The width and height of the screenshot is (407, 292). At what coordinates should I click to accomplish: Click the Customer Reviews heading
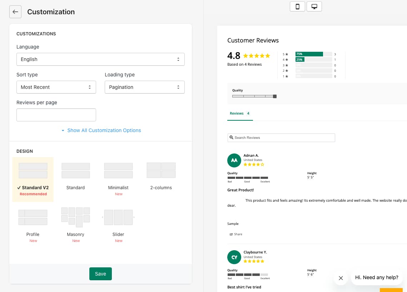point(253,40)
